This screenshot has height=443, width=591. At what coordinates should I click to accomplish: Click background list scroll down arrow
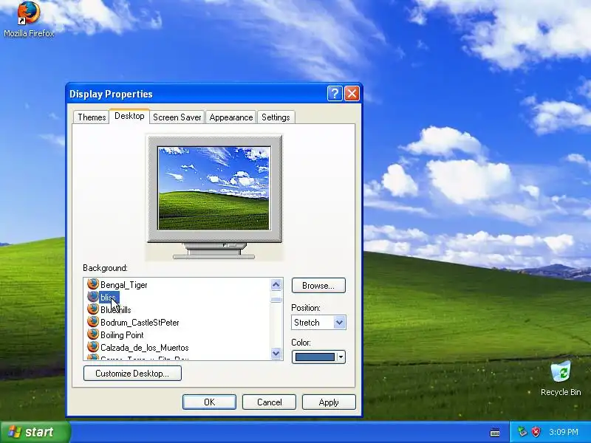click(276, 353)
